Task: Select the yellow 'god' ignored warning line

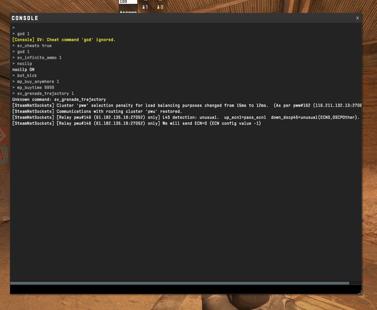Action: 64,40
